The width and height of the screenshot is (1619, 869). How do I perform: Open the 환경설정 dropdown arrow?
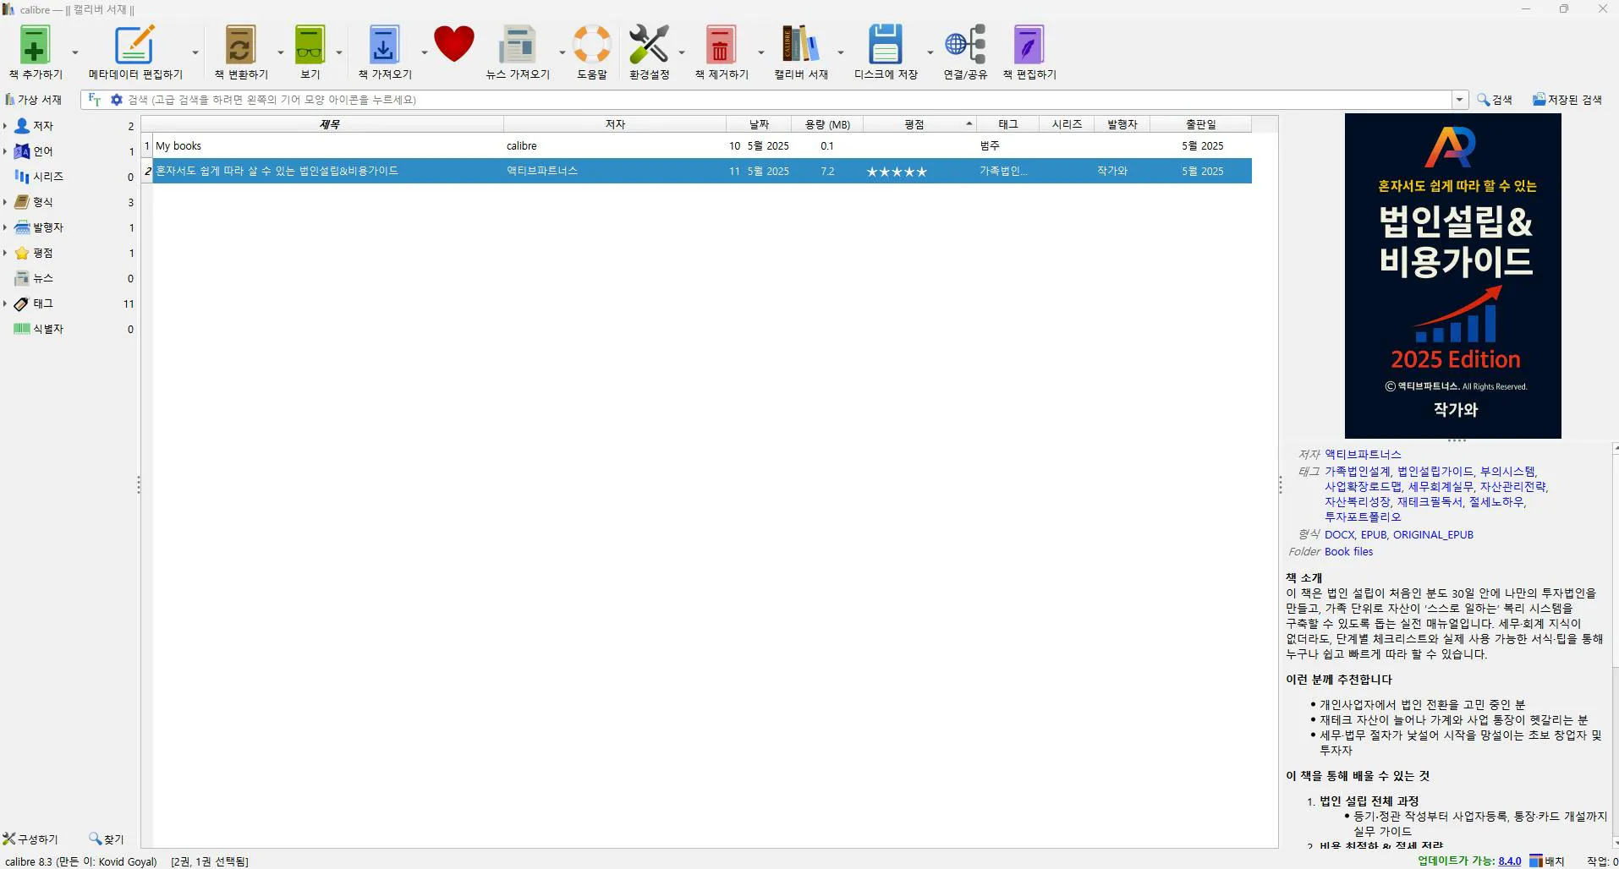click(681, 52)
